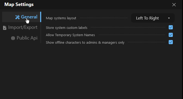Viewport: 183px width, 99px height.
Task: Click the blue active tab indicator bar
Action: click(x=41, y=17)
